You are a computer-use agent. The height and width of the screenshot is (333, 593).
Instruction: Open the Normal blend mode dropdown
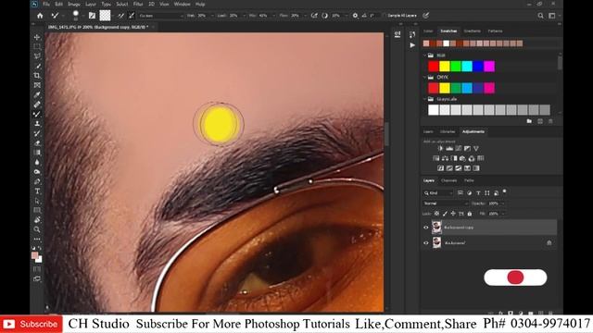point(446,203)
